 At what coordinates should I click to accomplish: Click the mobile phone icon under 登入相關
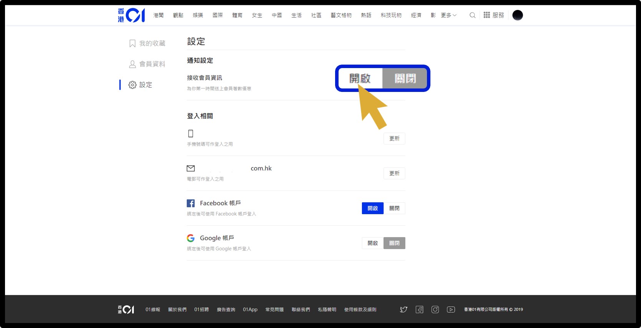191,133
